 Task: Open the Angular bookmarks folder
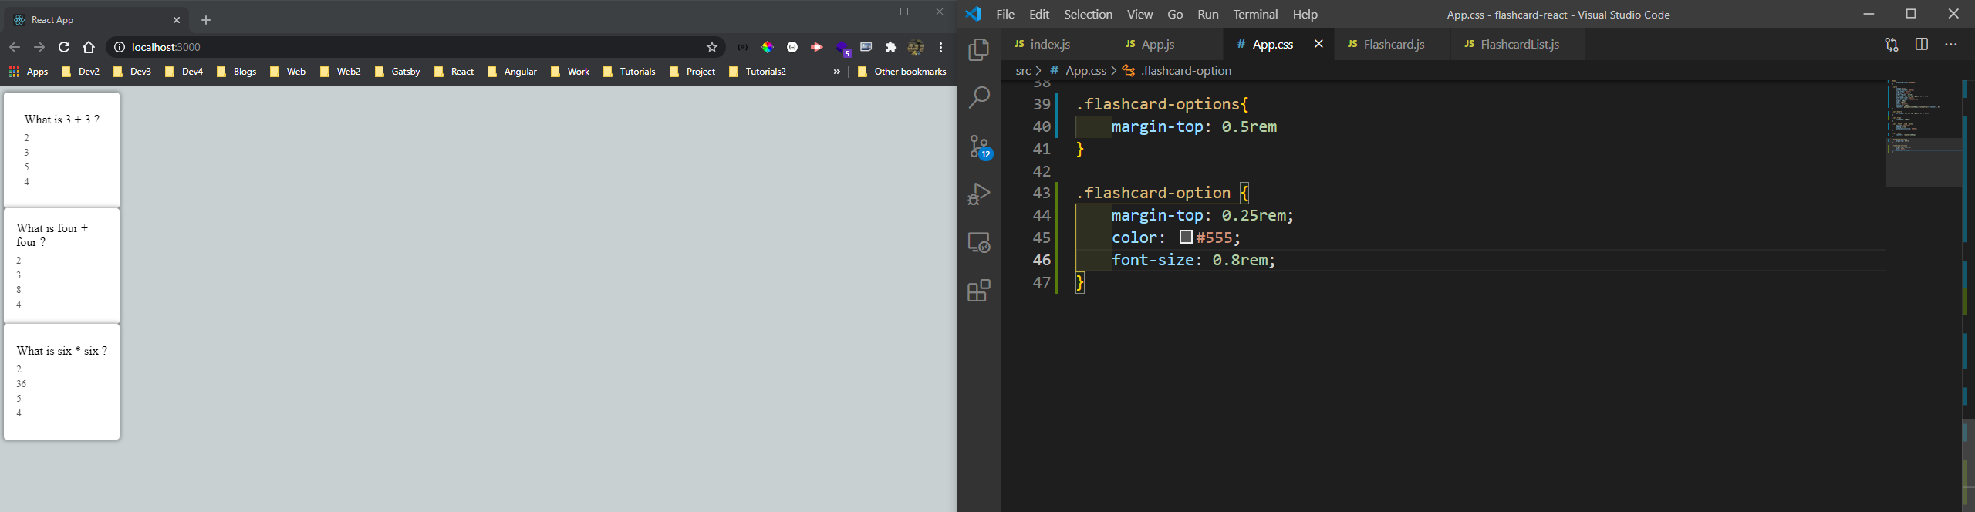(512, 72)
